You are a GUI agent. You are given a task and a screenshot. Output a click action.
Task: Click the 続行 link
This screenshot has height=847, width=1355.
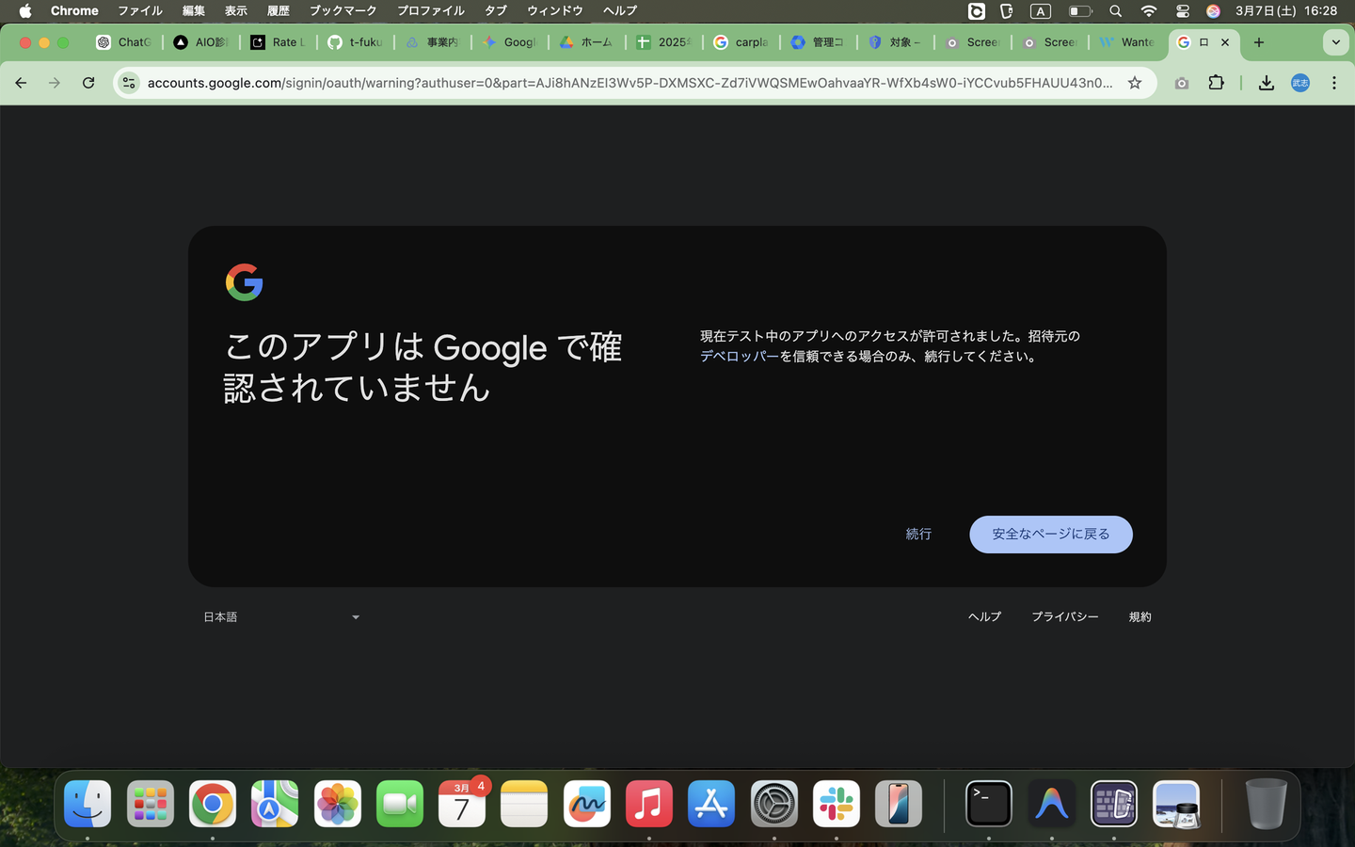coord(918,535)
